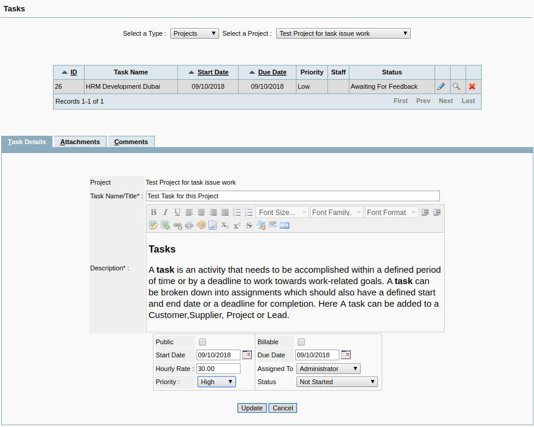This screenshot has width=534, height=427.
Task: Sort table by Due Date column
Action: point(272,72)
